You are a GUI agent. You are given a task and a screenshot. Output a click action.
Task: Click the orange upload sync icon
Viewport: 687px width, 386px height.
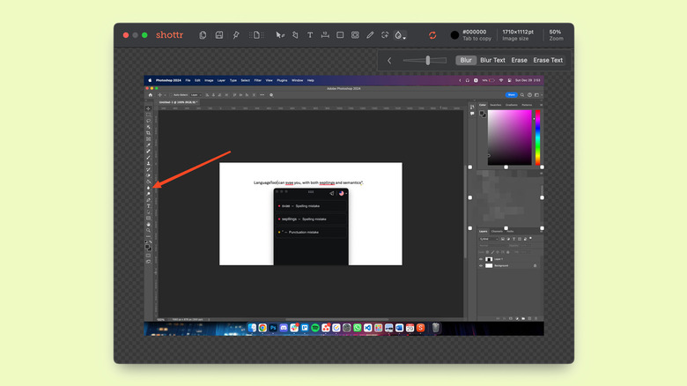432,35
